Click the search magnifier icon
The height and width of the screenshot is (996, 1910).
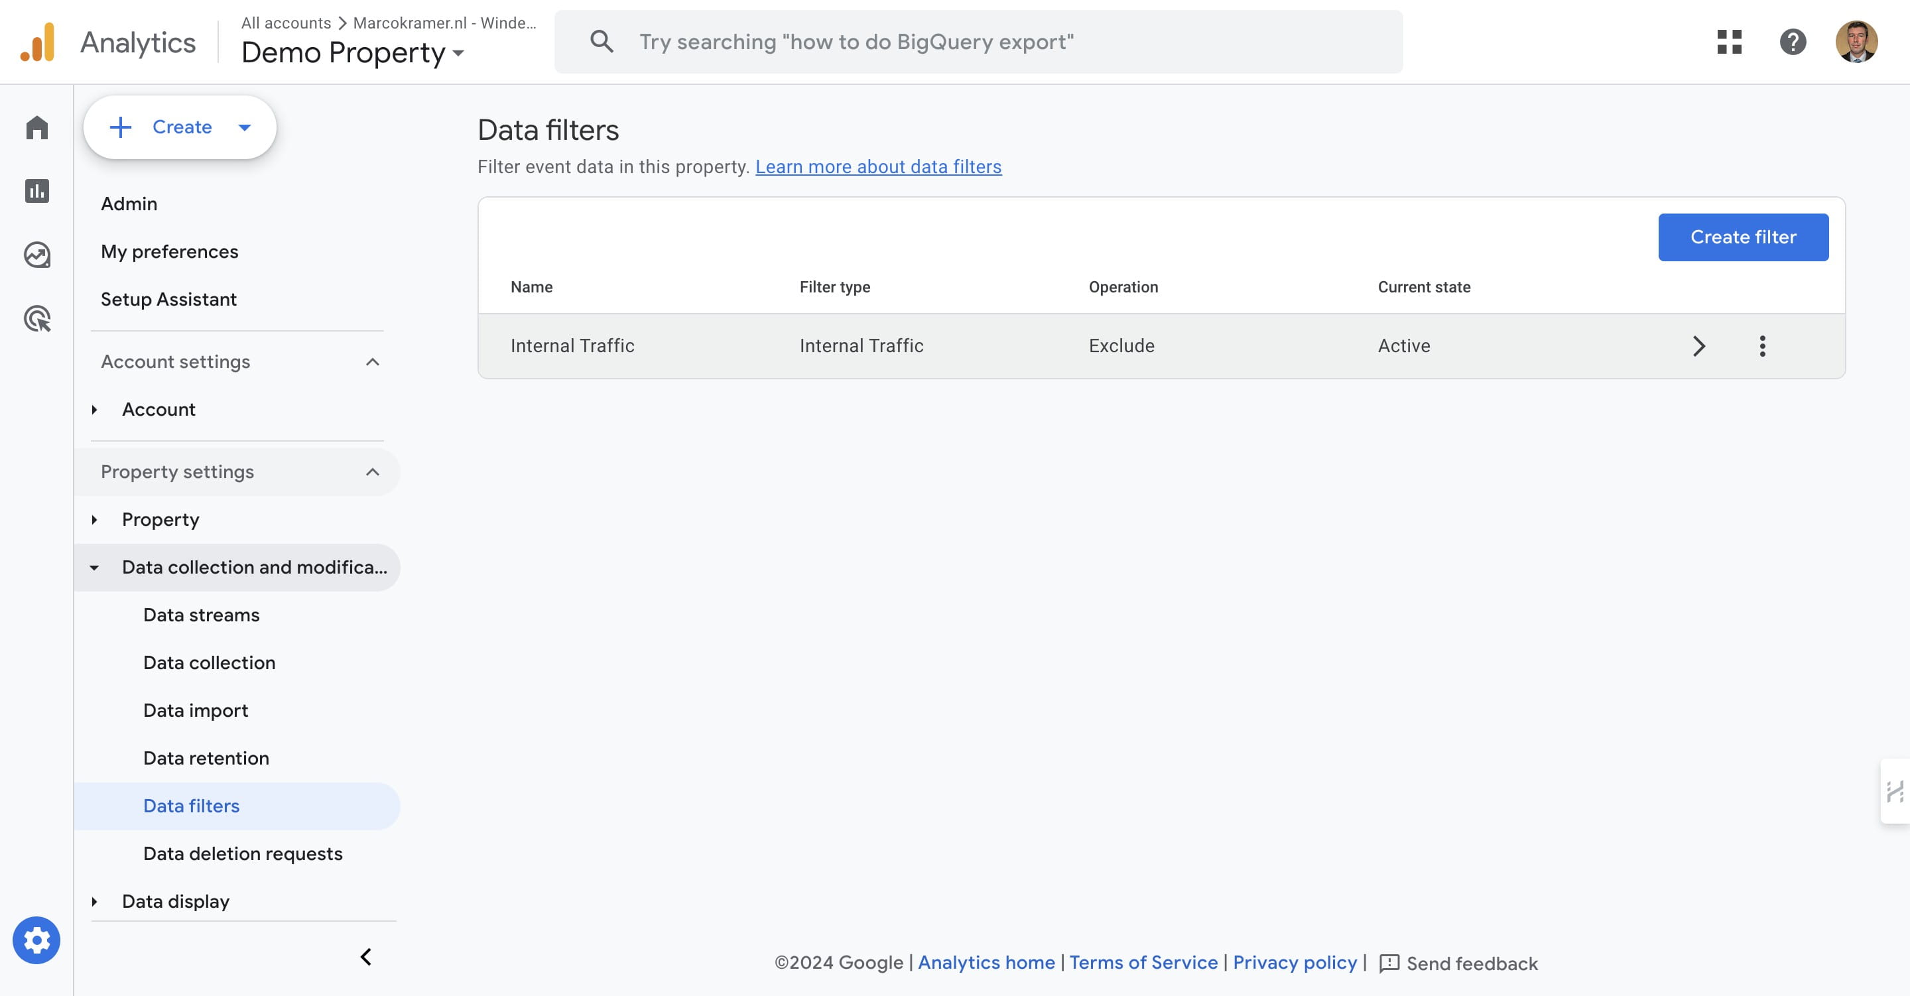pyautogui.click(x=602, y=42)
